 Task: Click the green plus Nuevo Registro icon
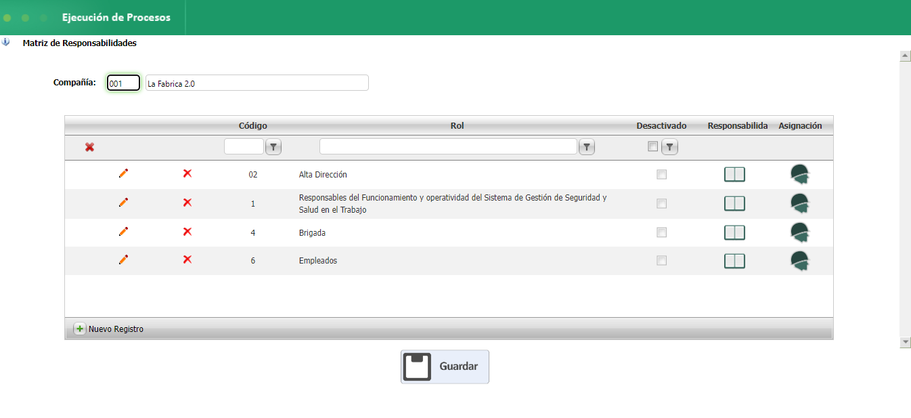coord(80,329)
